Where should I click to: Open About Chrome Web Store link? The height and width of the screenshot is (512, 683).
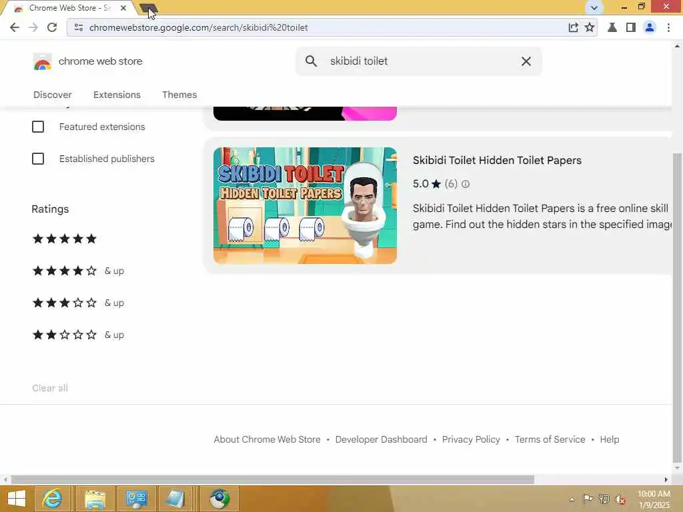pyautogui.click(x=267, y=439)
